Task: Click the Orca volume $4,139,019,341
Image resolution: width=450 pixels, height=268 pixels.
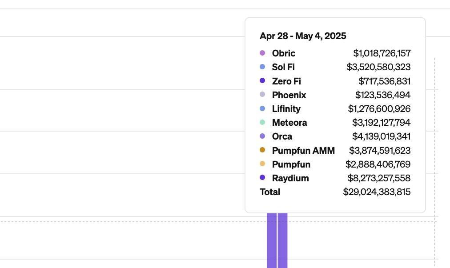Action: [382, 136]
